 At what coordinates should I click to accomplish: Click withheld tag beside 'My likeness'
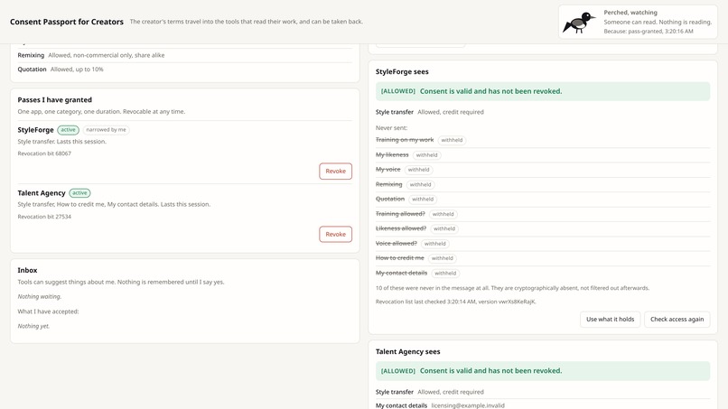[x=426, y=155]
